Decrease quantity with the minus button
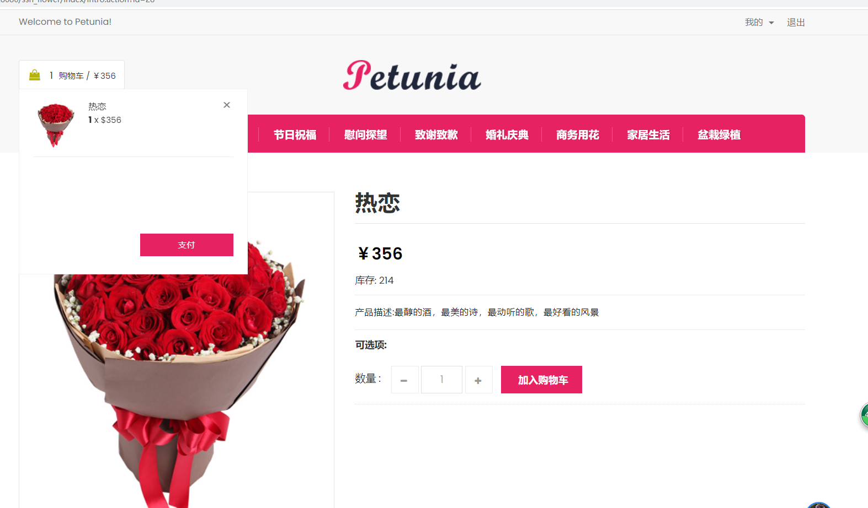 point(404,380)
